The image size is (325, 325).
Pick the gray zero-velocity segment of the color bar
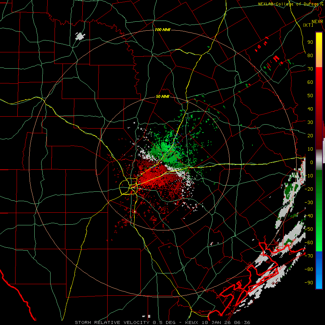pos(319,160)
